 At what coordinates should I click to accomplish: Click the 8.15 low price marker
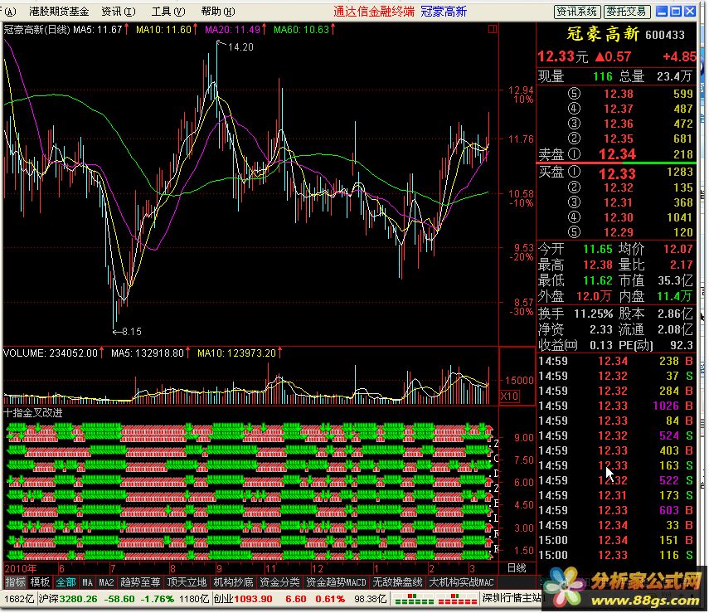coord(132,332)
